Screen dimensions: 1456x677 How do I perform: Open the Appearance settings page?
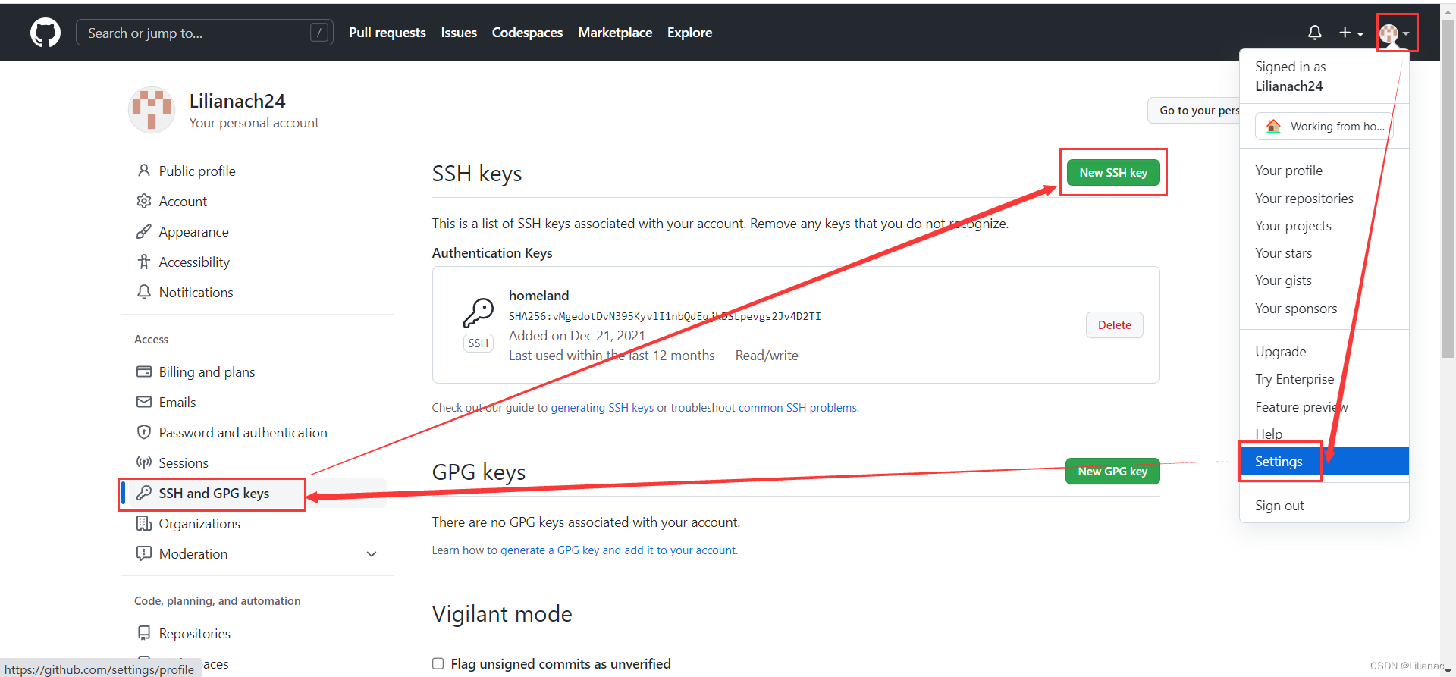click(193, 232)
